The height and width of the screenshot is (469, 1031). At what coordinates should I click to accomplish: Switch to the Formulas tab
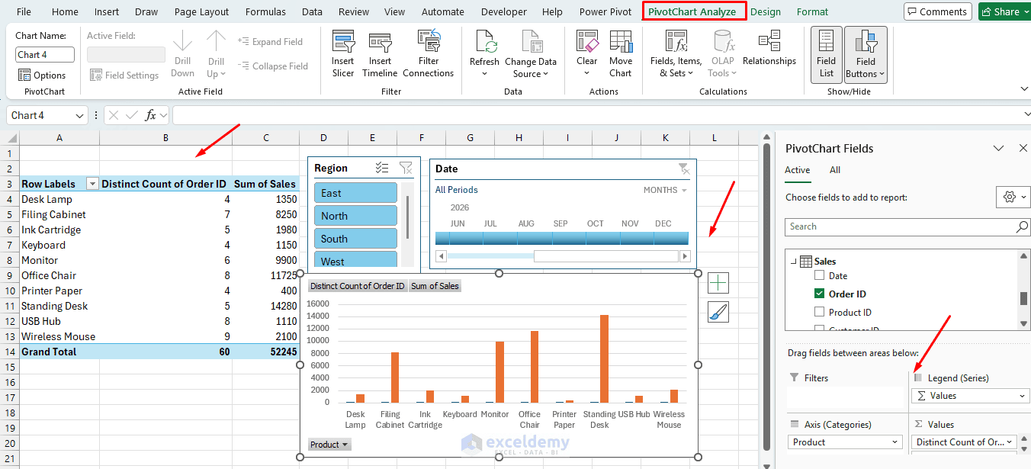tap(265, 11)
